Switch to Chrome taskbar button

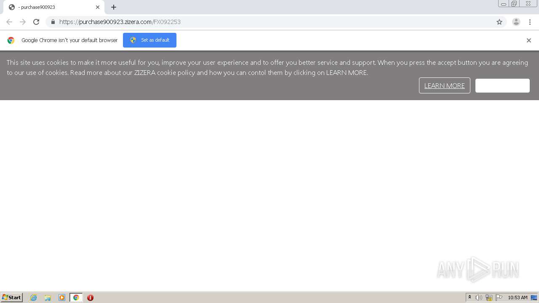[76, 298]
